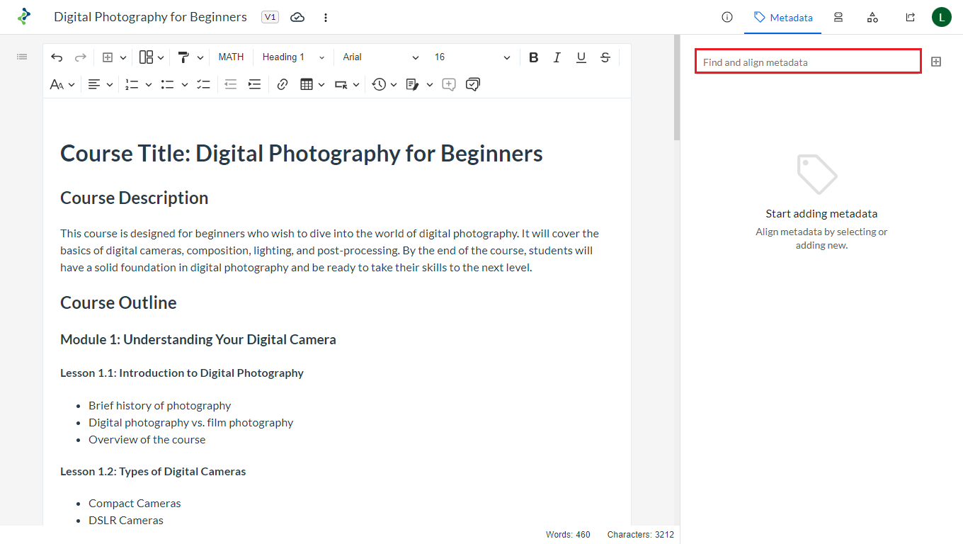Image resolution: width=963 pixels, height=544 pixels.
Task: Click the V1 version badge
Action: pos(270,17)
